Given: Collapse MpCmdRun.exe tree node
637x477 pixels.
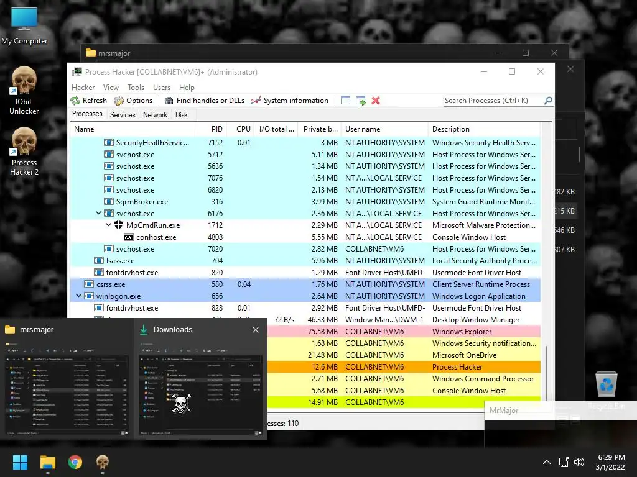Looking at the screenshot, I should click(108, 225).
